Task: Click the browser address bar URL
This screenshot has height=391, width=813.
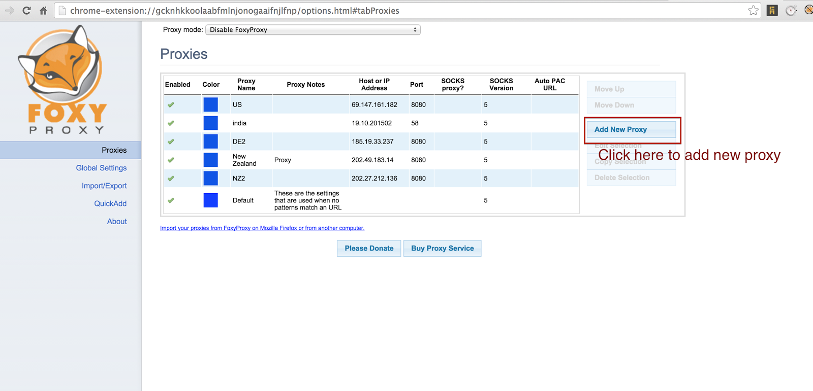Action: [x=235, y=11]
